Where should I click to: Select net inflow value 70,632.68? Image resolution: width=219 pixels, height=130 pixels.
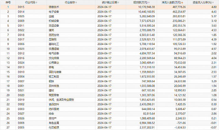180,62
